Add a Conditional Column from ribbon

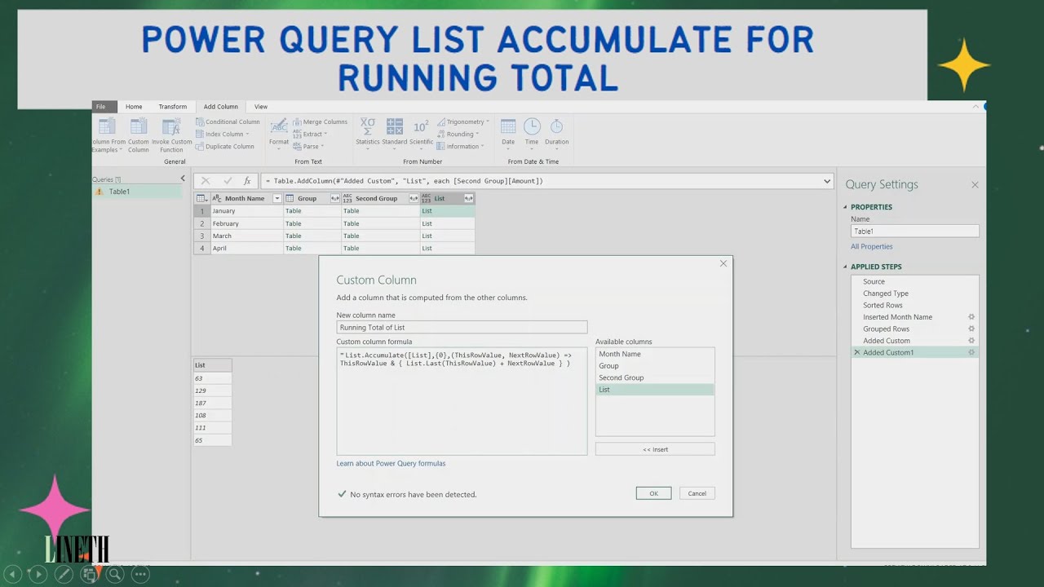228,121
